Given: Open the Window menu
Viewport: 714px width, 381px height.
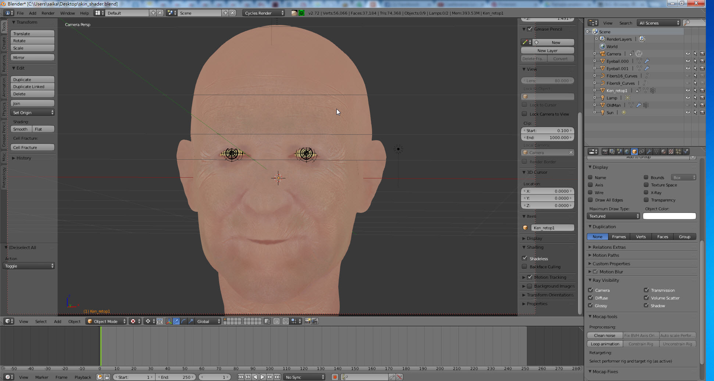Looking at the screenshot, I should coord(67,13).
